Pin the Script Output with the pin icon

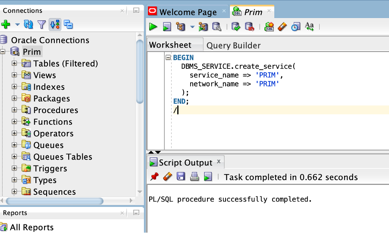pyautogui.click(x=154, y=177)
